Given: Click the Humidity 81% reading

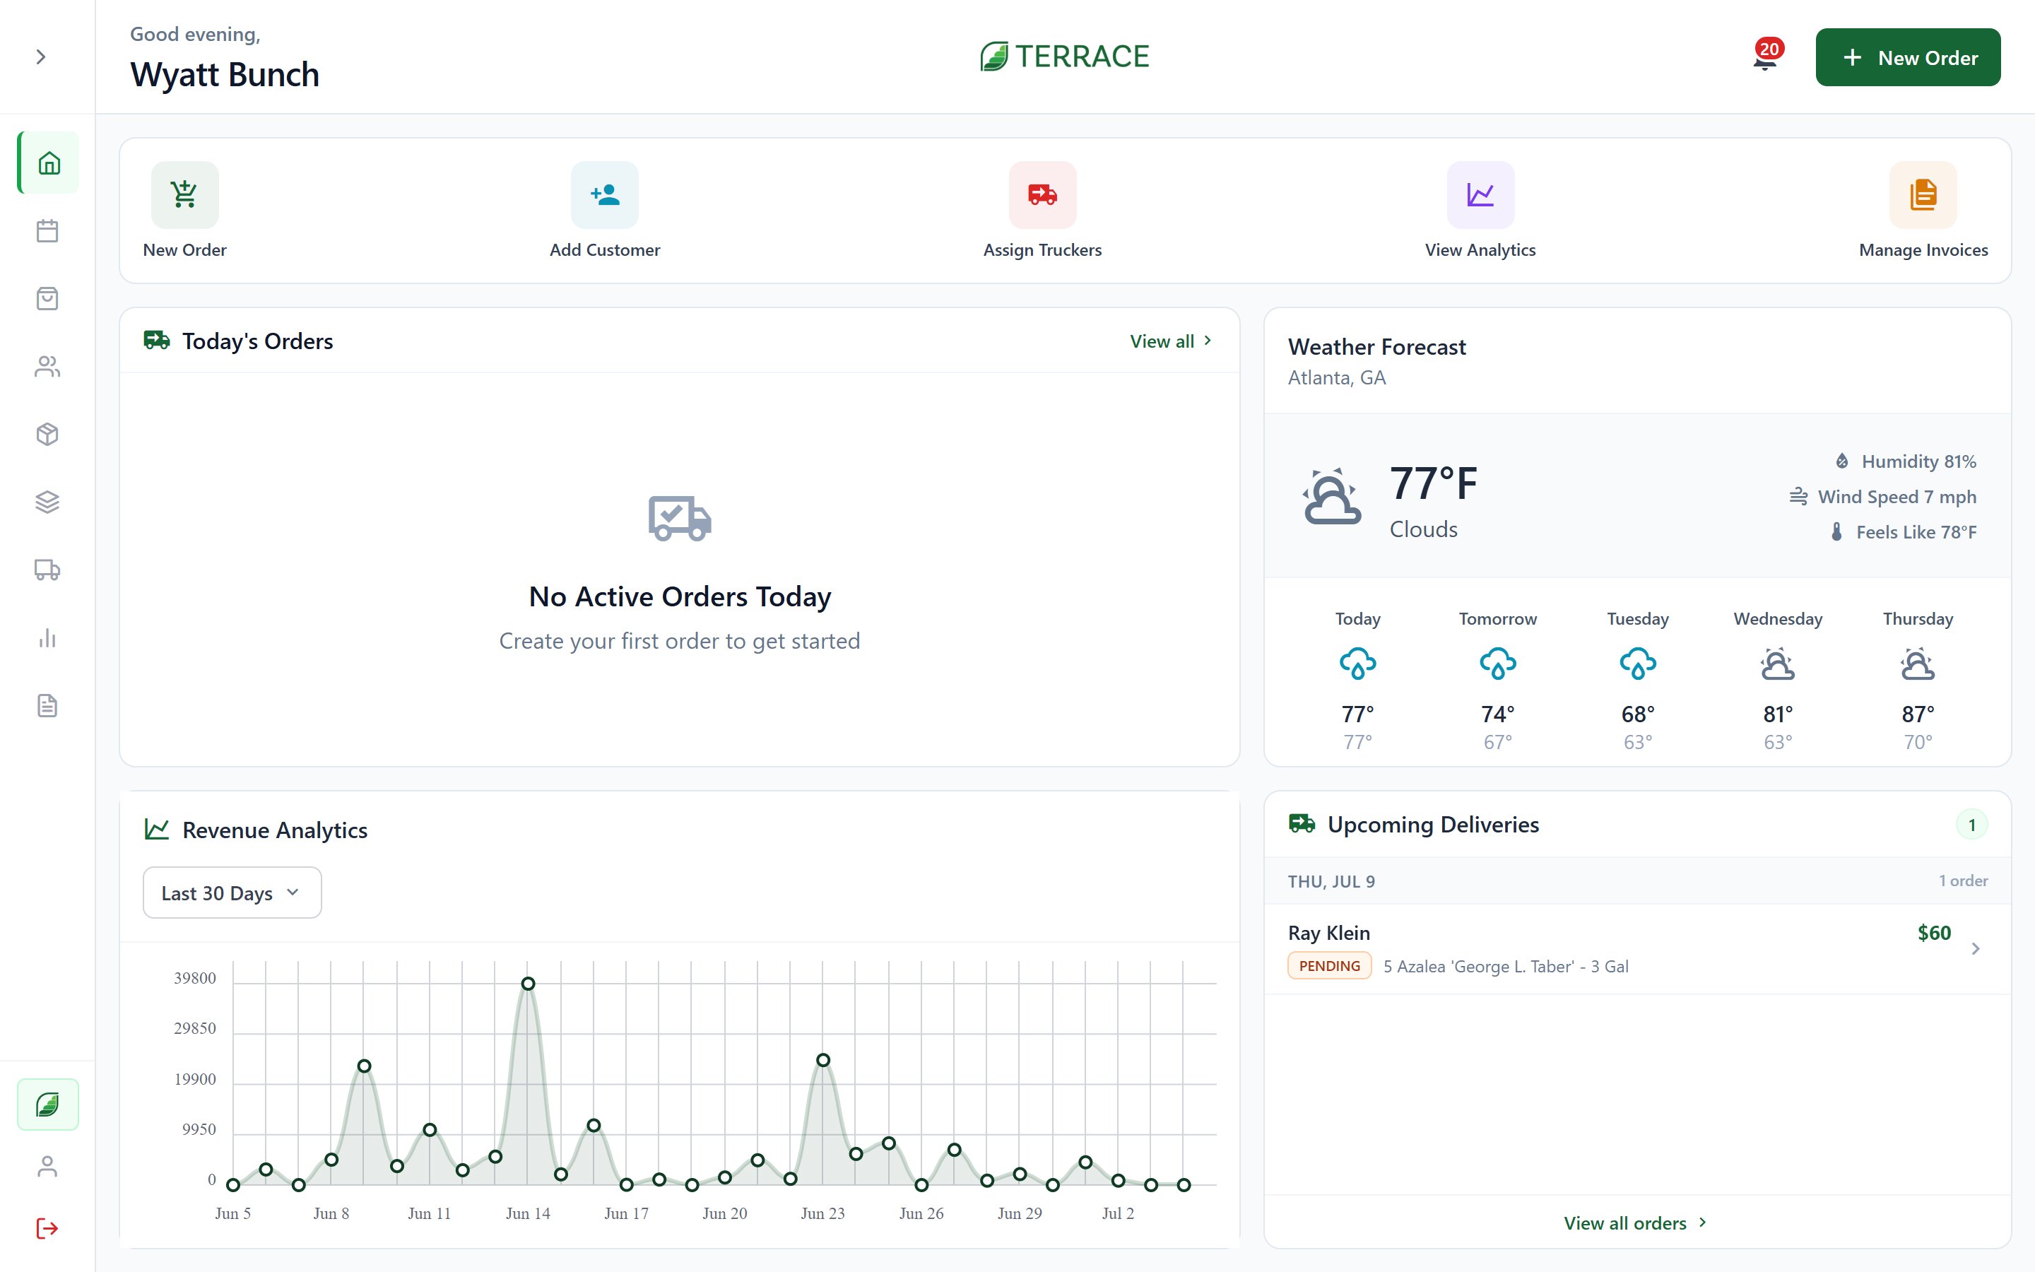Looking at the screenshot, I should (x=1906, y=461).
